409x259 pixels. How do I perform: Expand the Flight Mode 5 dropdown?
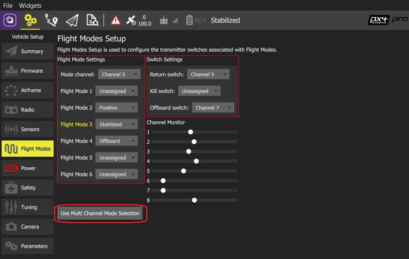coord(116,158)
